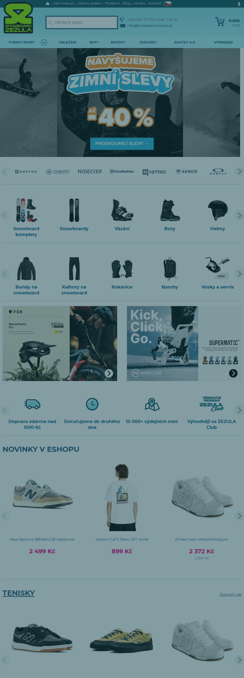This screenshot has height=678, width=244.
Task: Click the free delivery truck icon
Action: pyautogui.click(x=32, y=404)
